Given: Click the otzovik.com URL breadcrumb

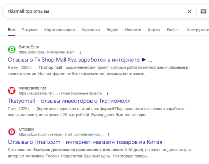Looking at the screenshot, I should click(61, 135).
